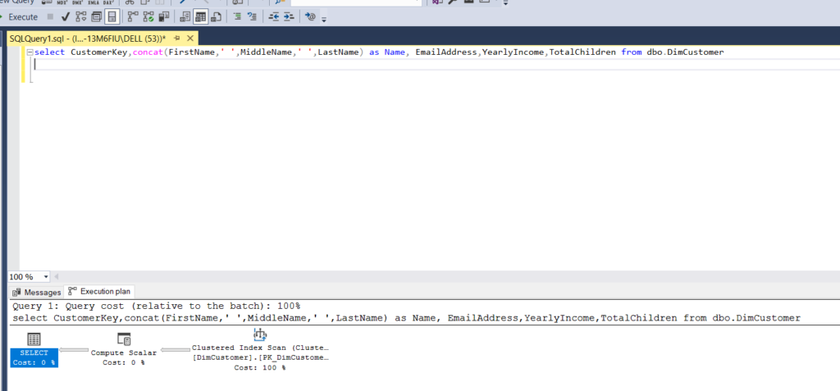Image resolution: width=840 pixels, height=391 pixels.
Task: Click 'Cost: 100 %' label
Action: pyautogui.click(x=260, y=368)
